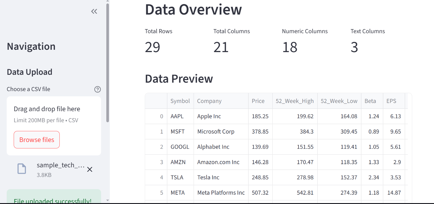Image resolution: width=434 pixels, height=204 pixels.
Task: Click the sidebar scroll down arrow
Action: [x=108, y=200]
